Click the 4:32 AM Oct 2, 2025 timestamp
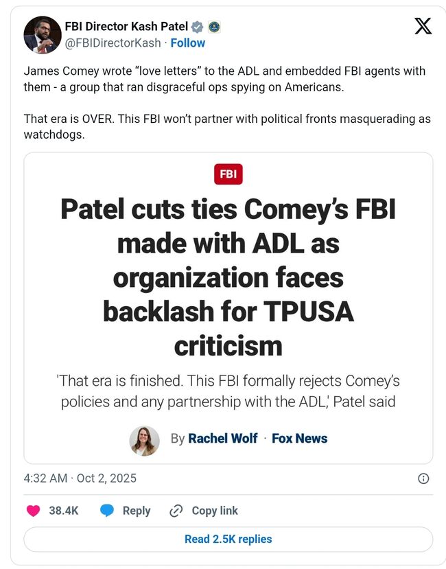This screenshot has height=569, width=446. (80, 478)
